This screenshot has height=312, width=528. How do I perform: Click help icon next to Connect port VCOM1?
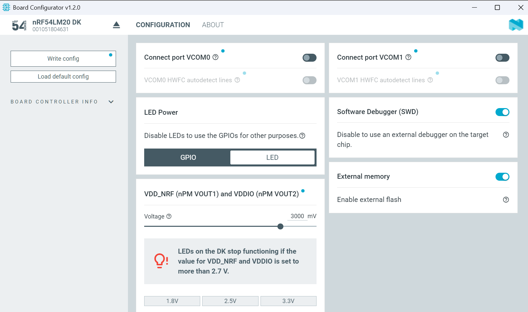[x=408, y=57]
